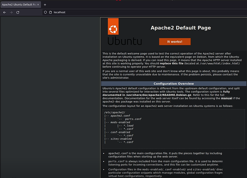Screen dimensions: 247x178
Task: Click the Apache2 Default Page heading
Action: (181, 28)
